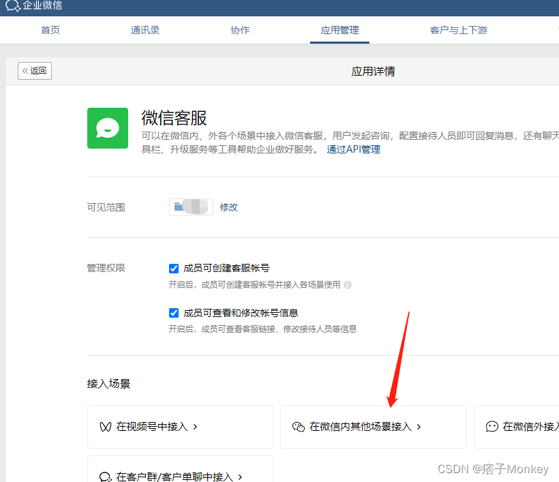The width and height of the screenshot is (559, 482).
Task: Click the video channel icon in 在视频号中接入
Action: 106,427
